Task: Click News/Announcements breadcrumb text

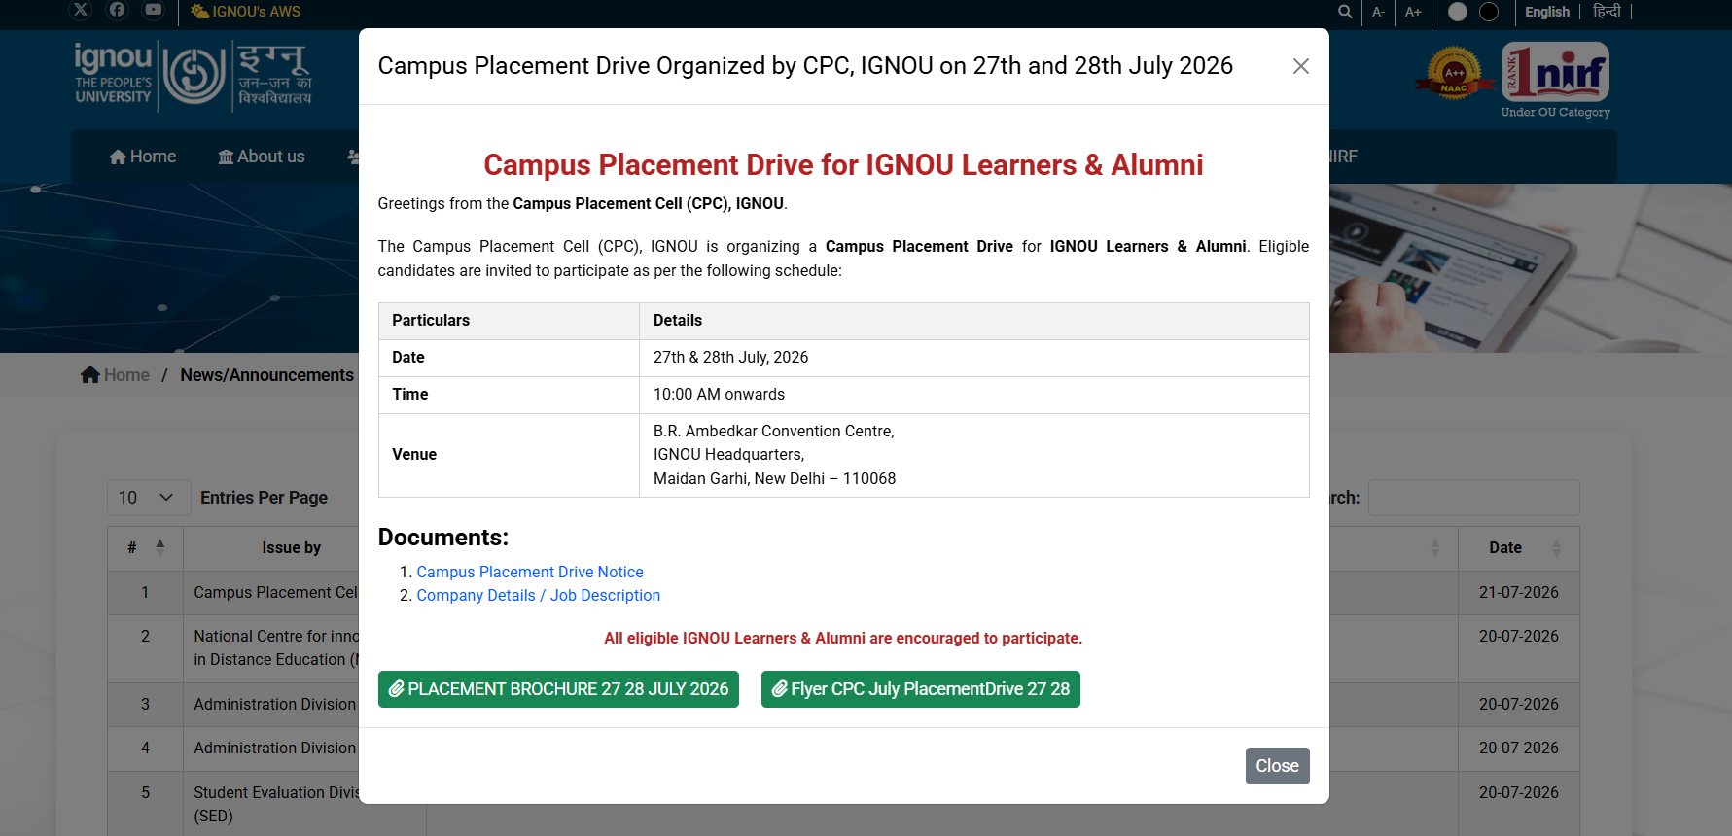Action: point(267,375)
